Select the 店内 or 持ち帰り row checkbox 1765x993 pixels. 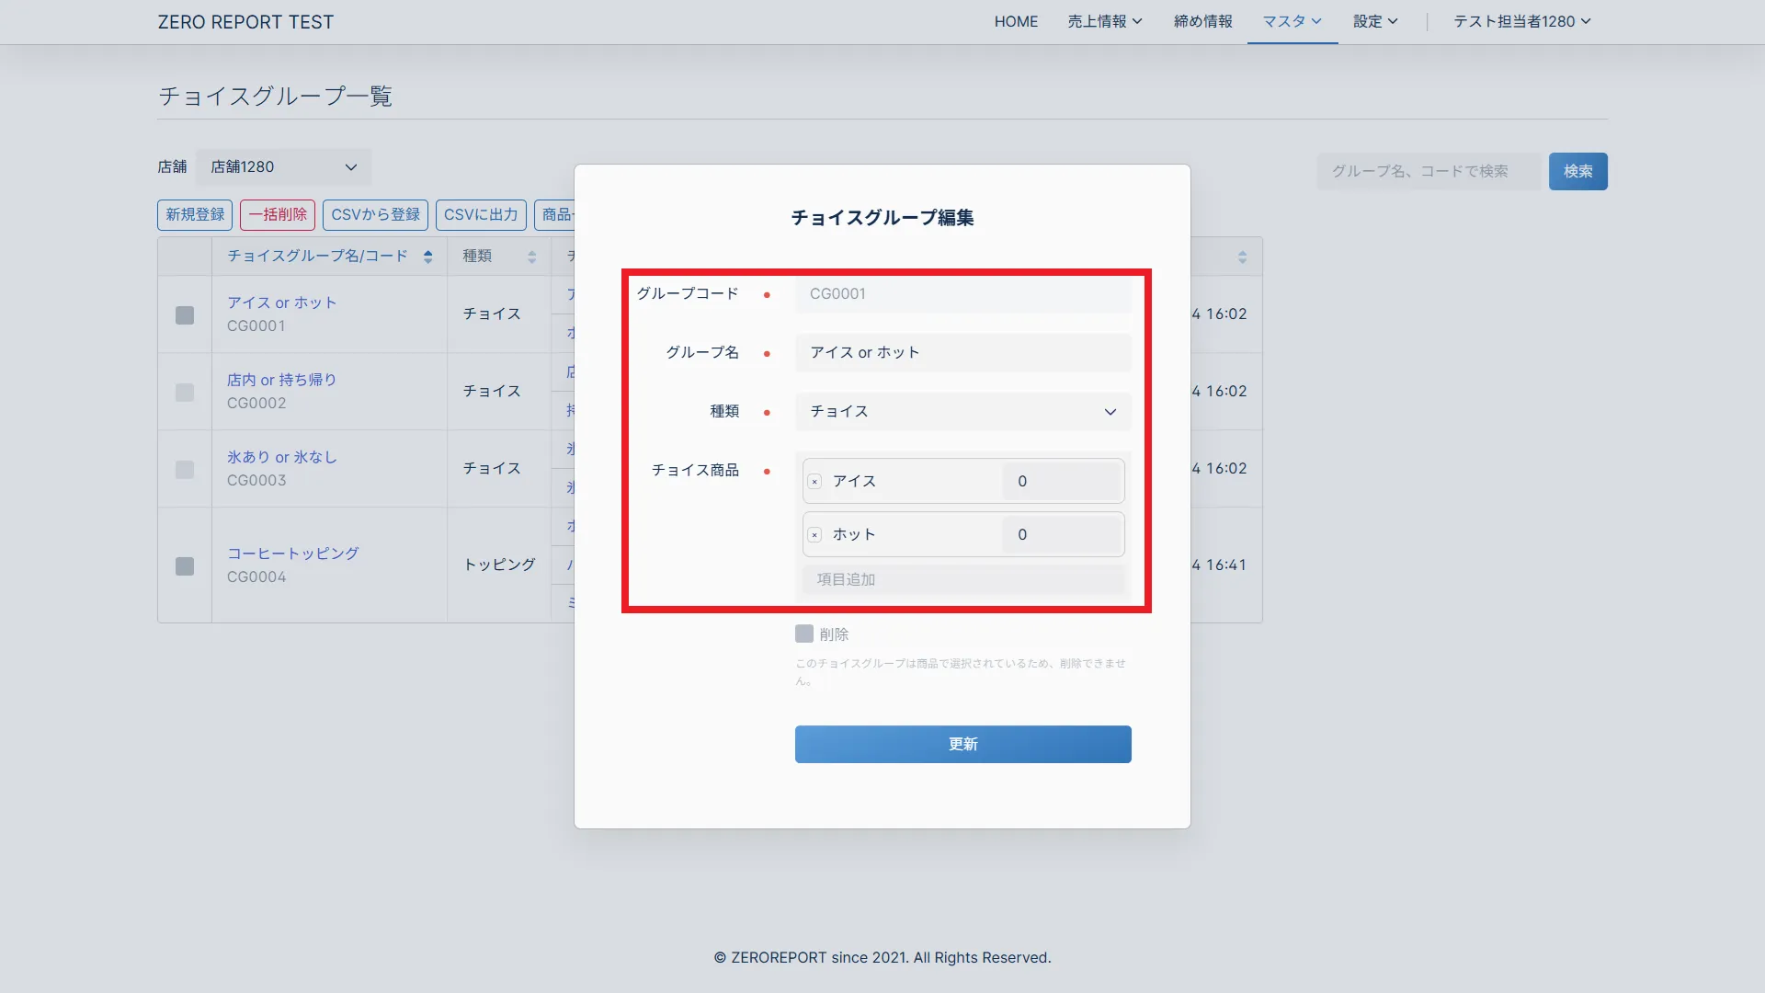185,393
